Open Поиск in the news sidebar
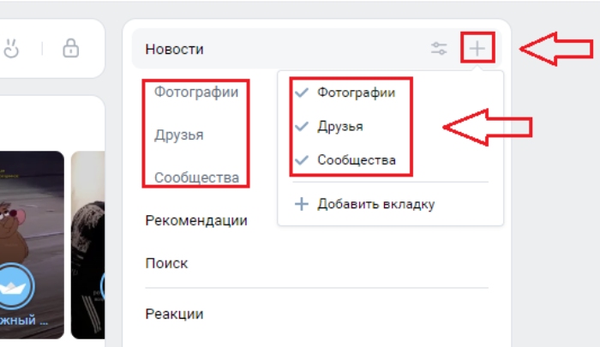600x347 pixels. (x=167, y=263)
